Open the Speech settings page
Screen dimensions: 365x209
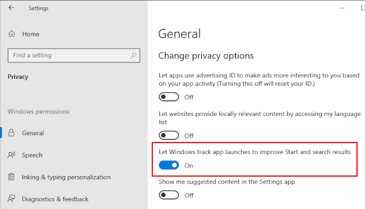click(32, 155)
